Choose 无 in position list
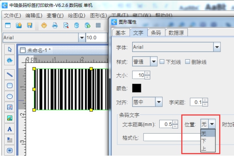Image resolution: width=234 pixels, height=156 pixels. (x=208, y=133)
